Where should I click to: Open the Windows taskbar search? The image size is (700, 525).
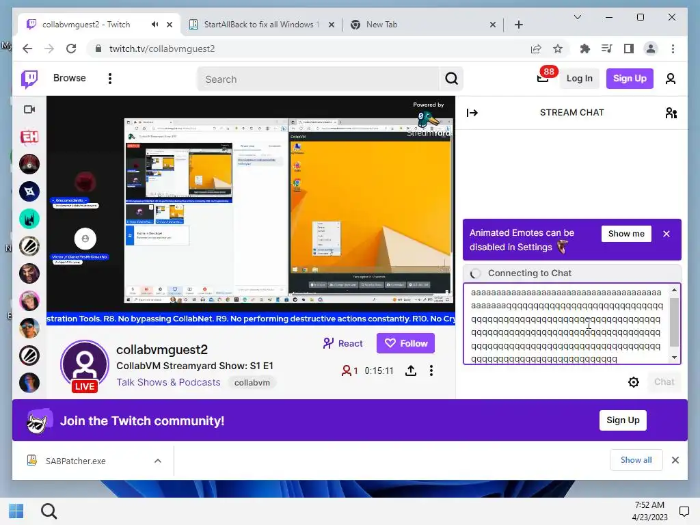(49, 511)
